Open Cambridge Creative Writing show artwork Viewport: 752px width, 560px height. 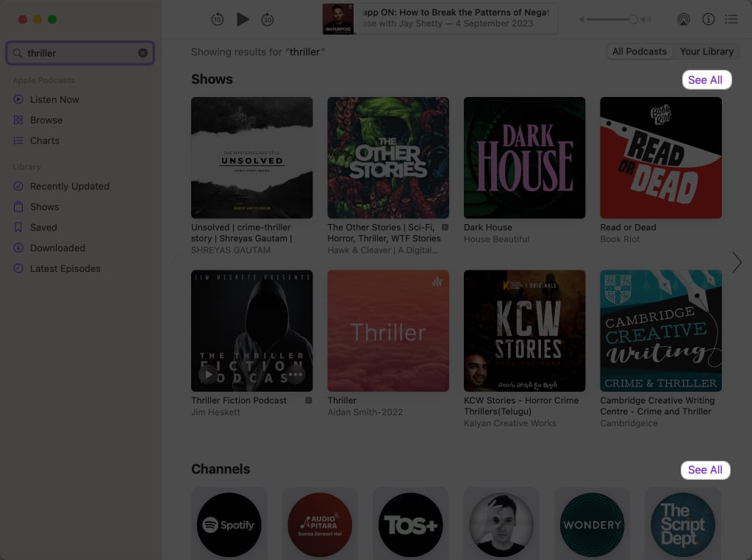pyautogui.click(x=660, y=331)
